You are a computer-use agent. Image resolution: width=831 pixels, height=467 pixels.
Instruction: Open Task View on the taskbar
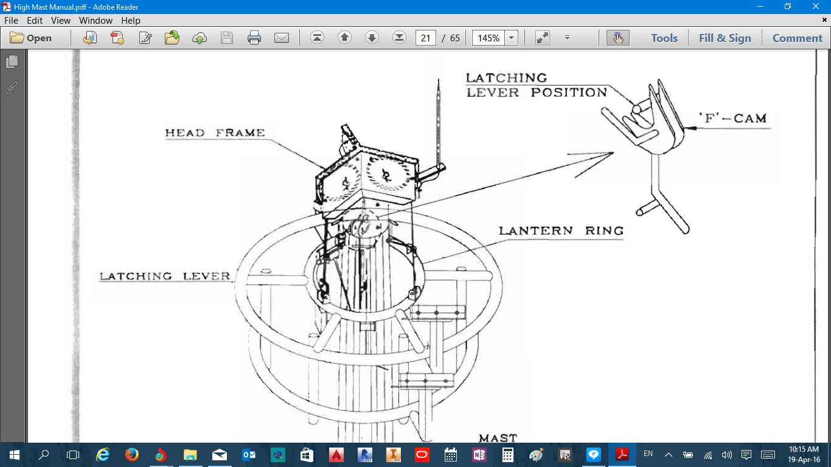[x=73, y=455]
